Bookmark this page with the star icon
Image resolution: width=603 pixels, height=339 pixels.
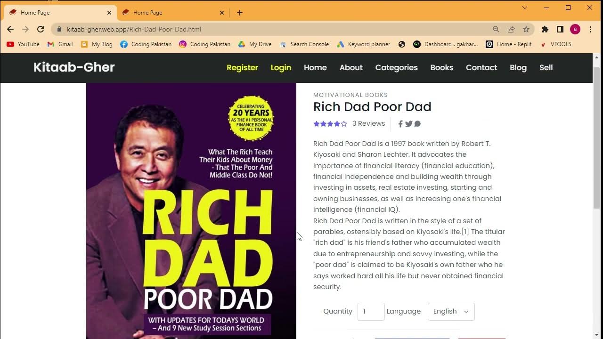click(526, 29)
